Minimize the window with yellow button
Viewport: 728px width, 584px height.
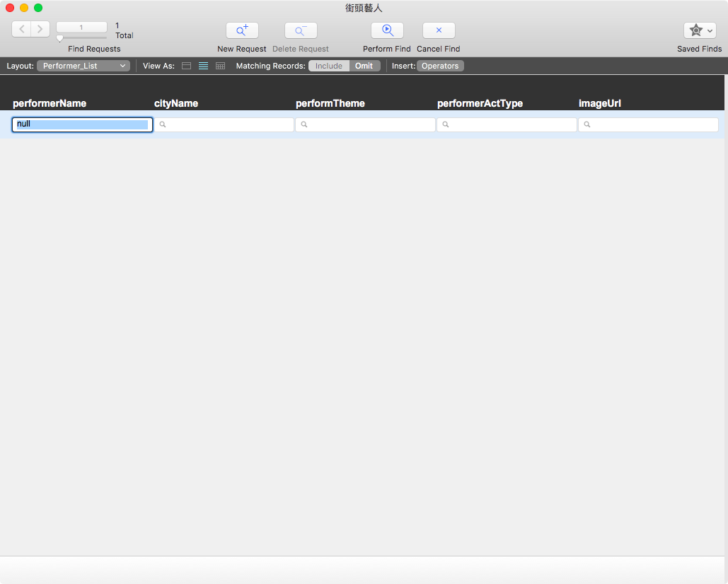point(24,8)
